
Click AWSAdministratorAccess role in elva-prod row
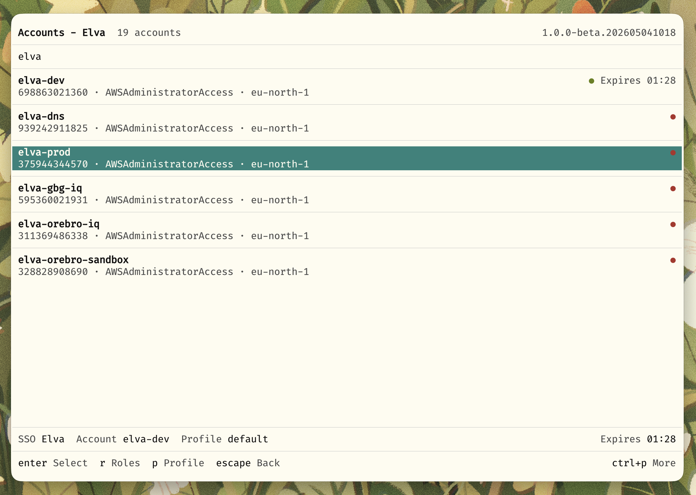tap(169, 164)
